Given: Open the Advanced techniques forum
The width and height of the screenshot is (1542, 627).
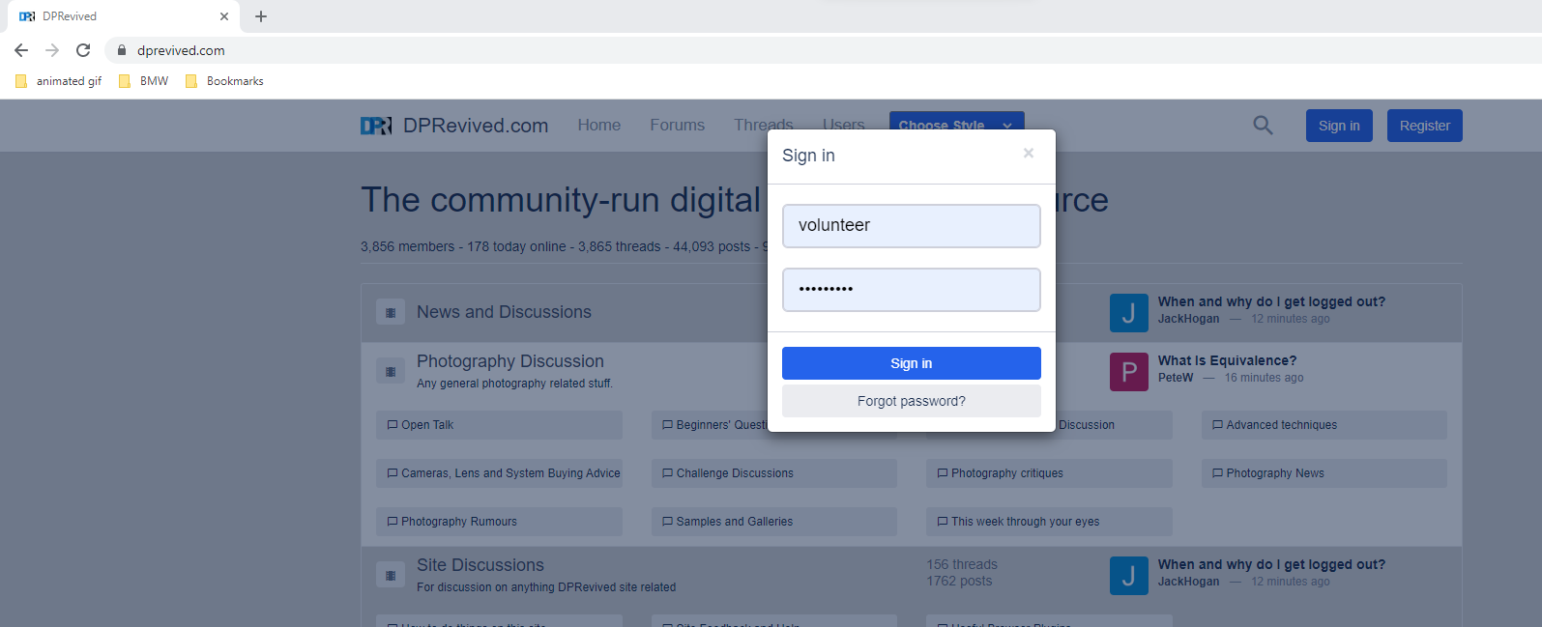Looking at the screenshot, I should pos(1324,425).
